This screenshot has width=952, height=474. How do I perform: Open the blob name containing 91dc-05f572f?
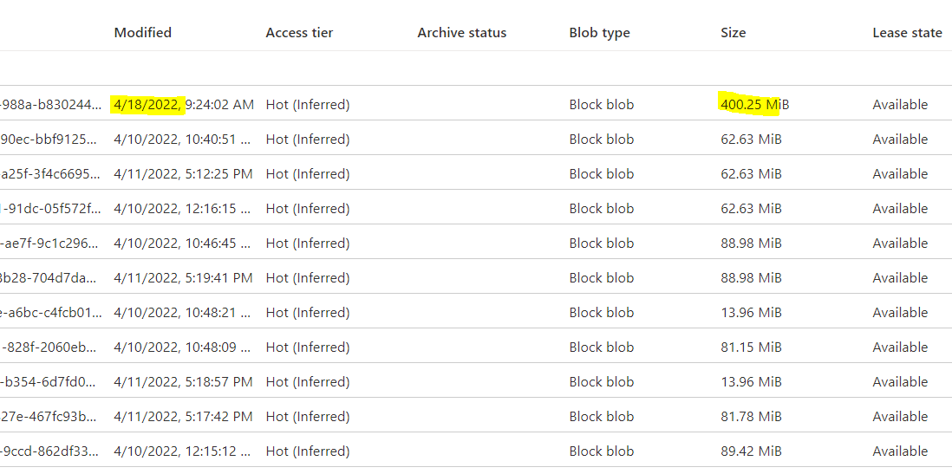[x=51, y=208]
